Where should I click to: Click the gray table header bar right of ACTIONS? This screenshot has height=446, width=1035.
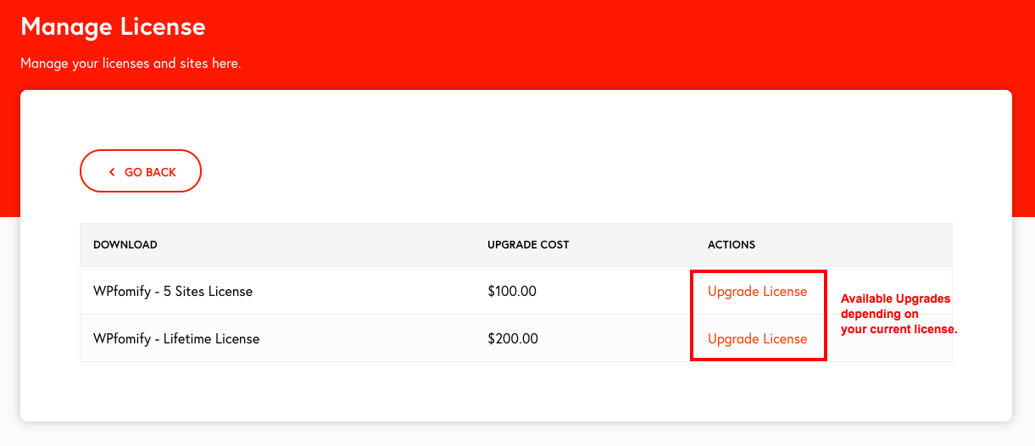coord(854,244)
